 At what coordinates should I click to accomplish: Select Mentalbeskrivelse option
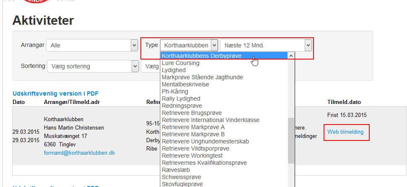[224, 84]
